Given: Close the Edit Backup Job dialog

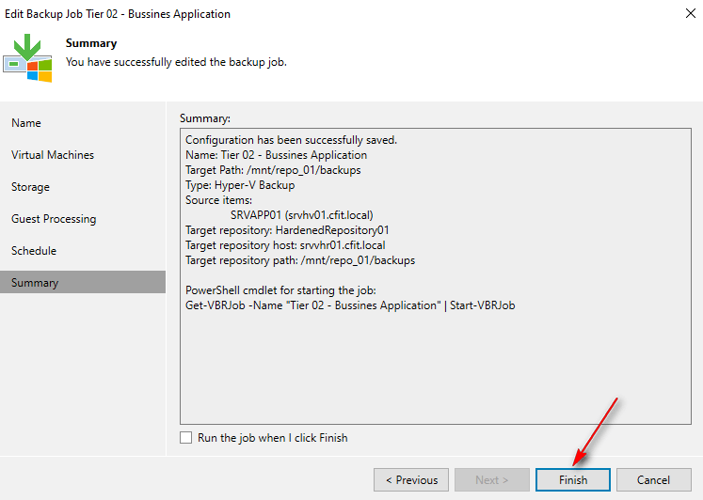Looking at the screenshot, I should point(680,14).
